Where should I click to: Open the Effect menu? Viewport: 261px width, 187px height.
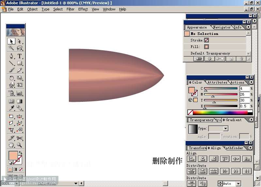pos(83,9)
